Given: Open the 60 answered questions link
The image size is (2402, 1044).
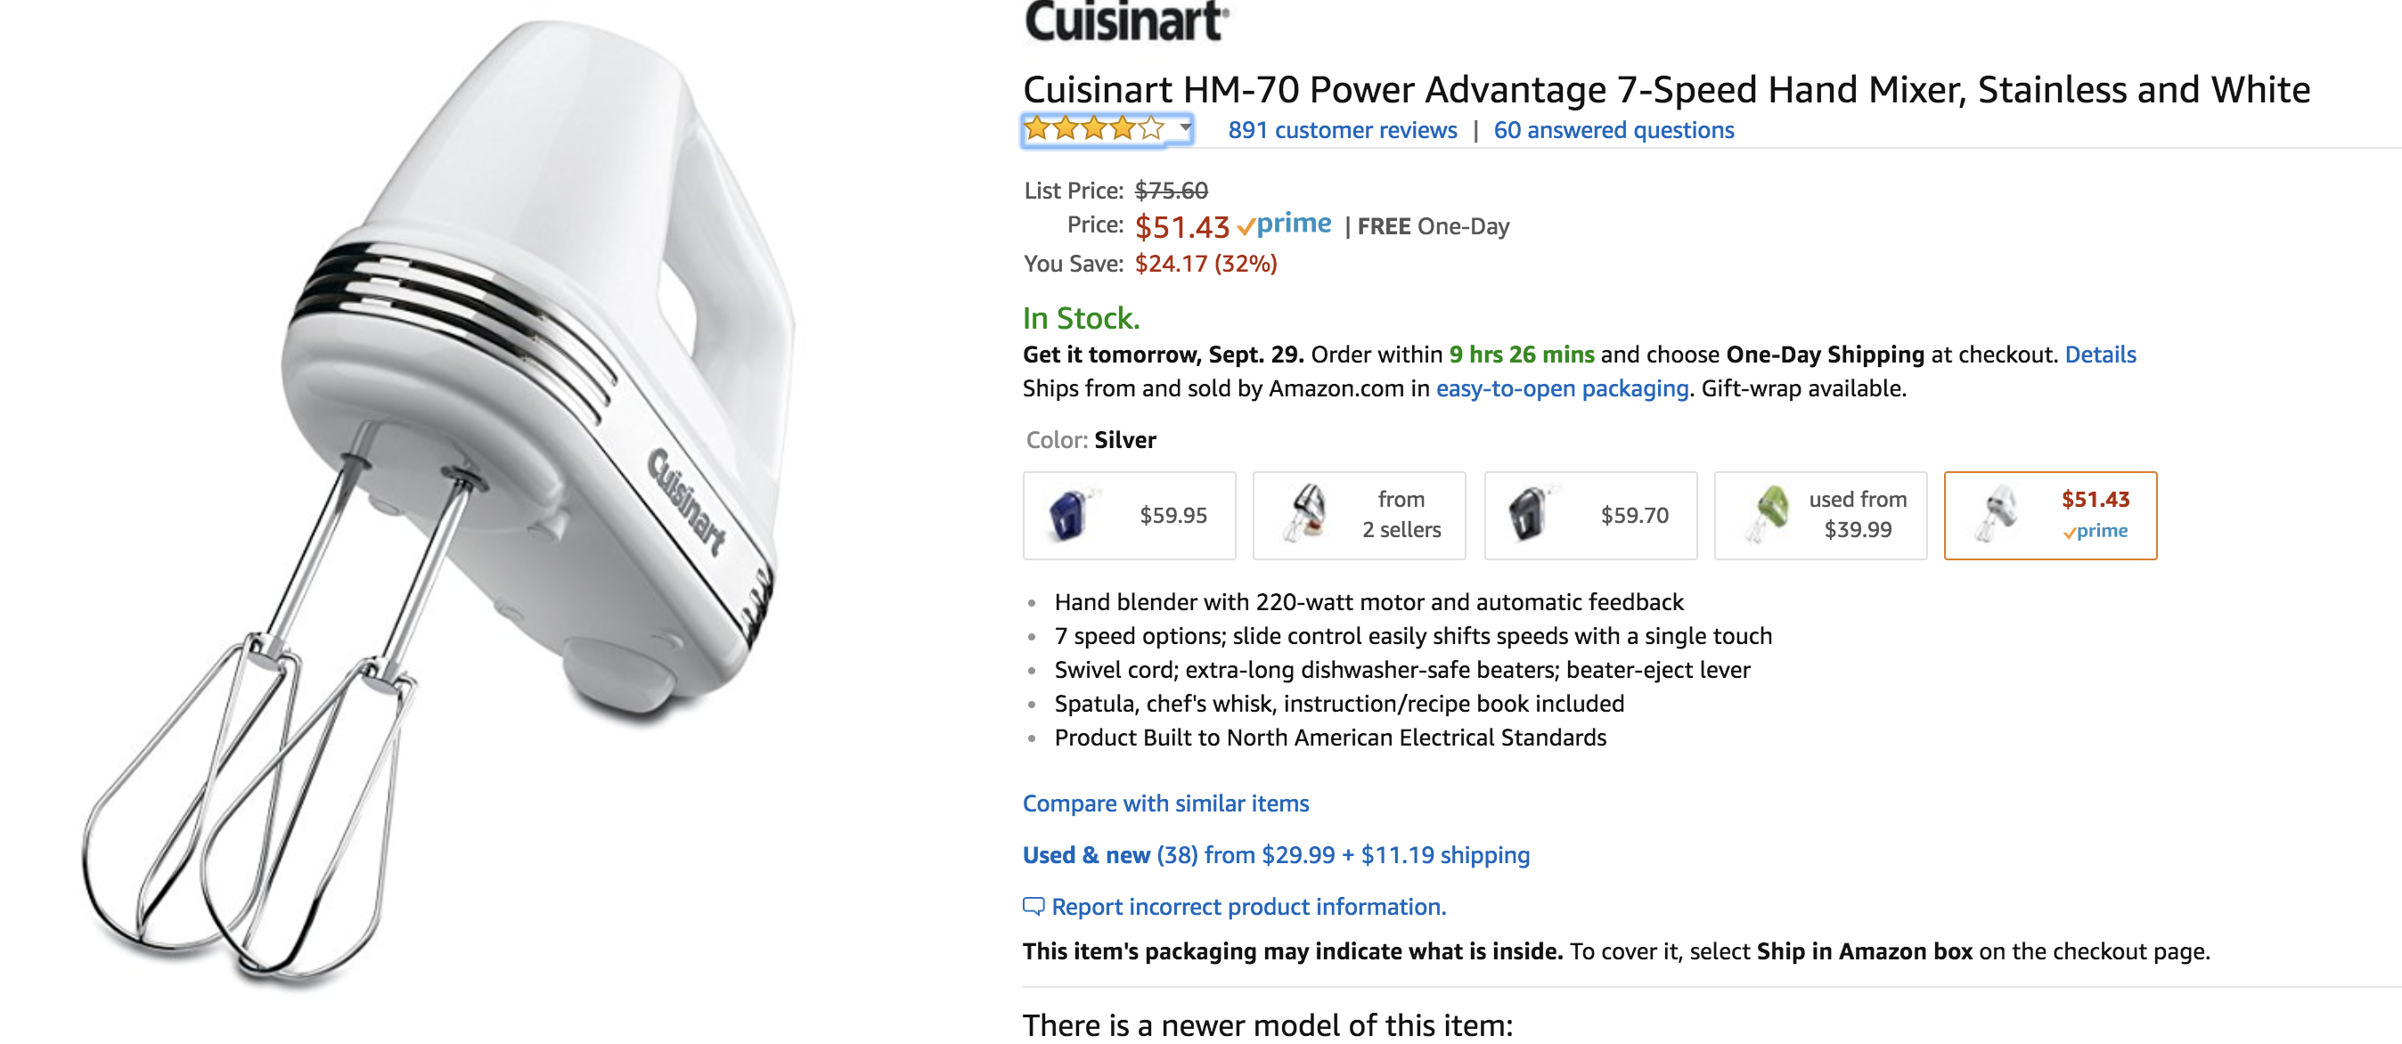Looking at the screenshot, I should 1614,130.
